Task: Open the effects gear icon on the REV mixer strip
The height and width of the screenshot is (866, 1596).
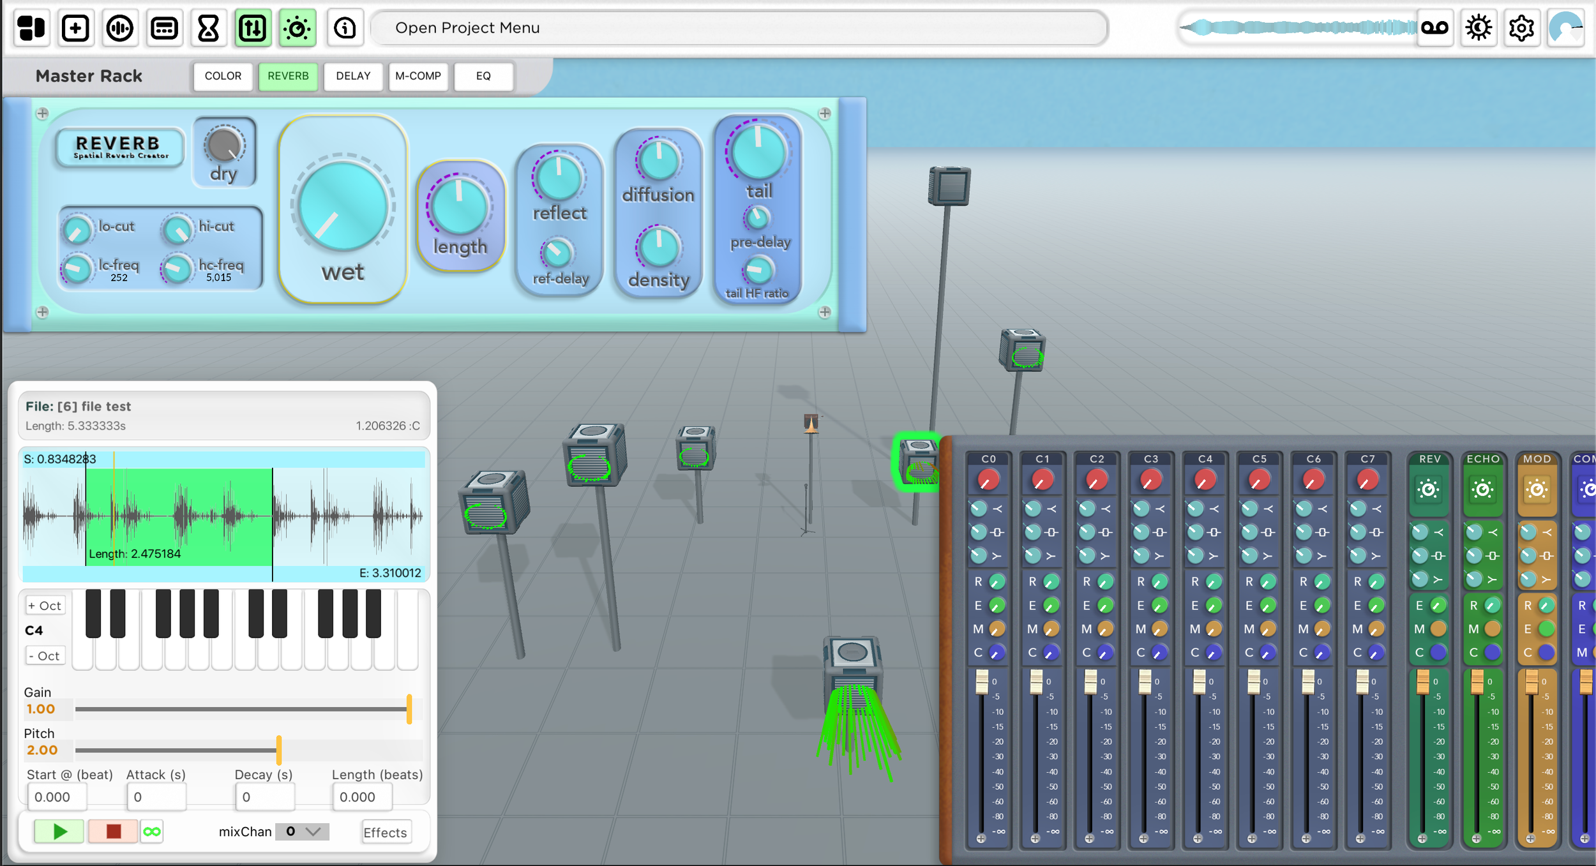Action: click(x=1429, y=489)
